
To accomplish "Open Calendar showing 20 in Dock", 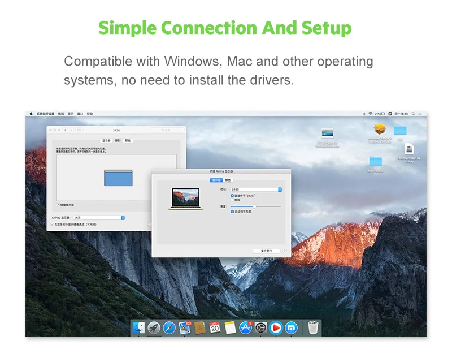I will 215,328.
